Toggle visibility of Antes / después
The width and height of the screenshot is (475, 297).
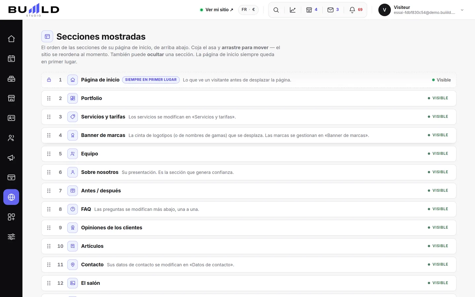tap(438, 191)
